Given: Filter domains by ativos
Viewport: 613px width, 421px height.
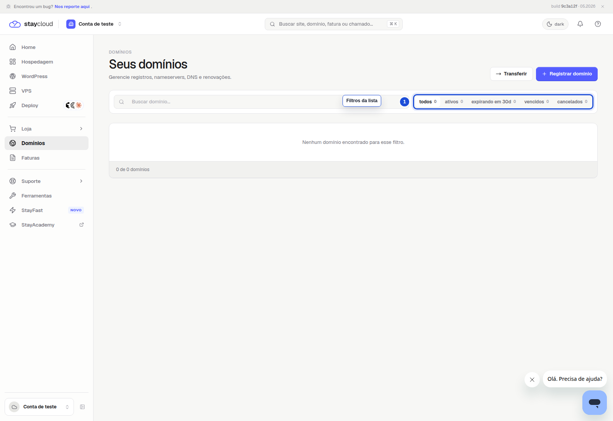Looking at the screenshot, I should (x=454, y=102).
